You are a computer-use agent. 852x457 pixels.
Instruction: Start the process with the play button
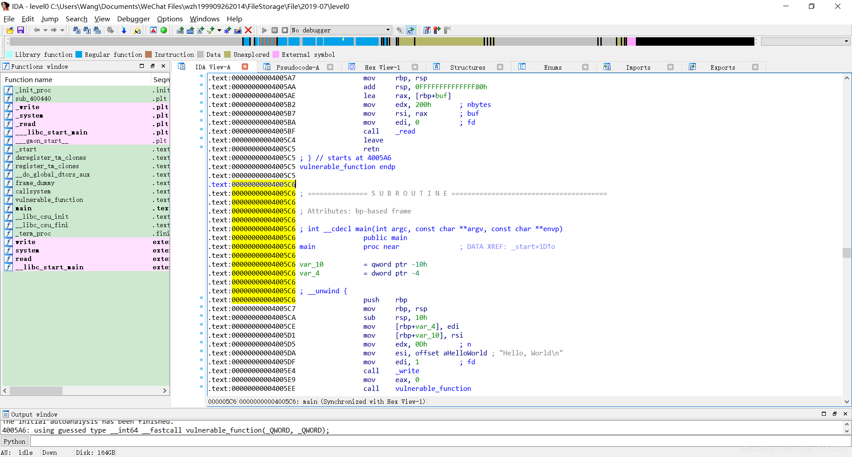pyautogui.click(x=264, y=30)
